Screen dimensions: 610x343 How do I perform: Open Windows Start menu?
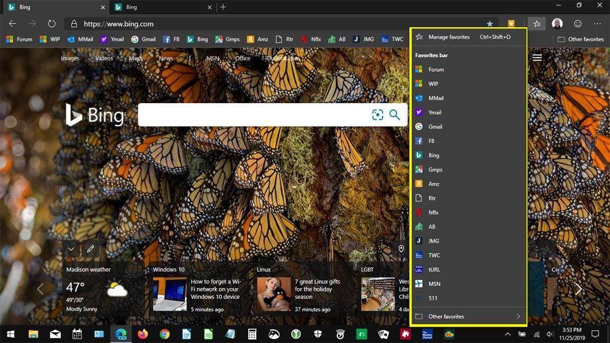[11, 334]
